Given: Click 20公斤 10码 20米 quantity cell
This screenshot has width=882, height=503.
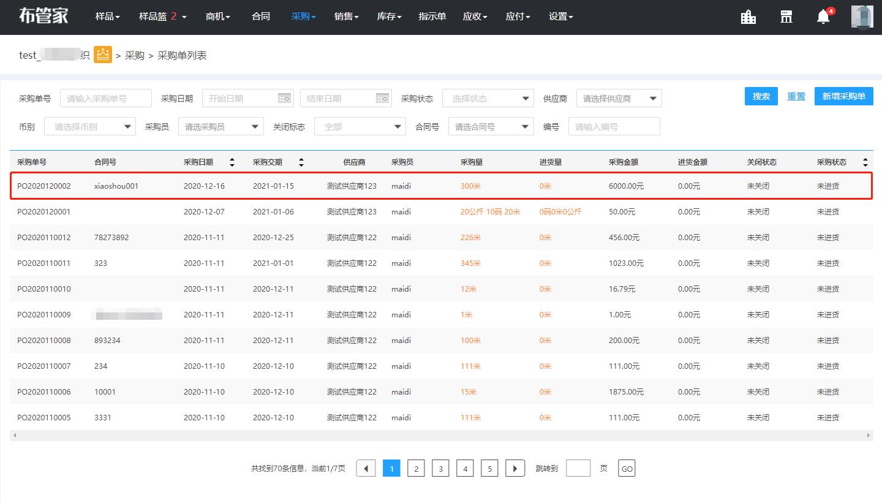Looking at the screenshot, I should [491, 211].
